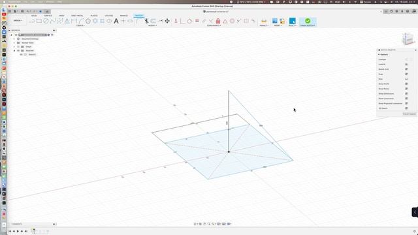Image resolution: width=418 pixels, height=235 pixels.
Task: Open the Inspect measure tool
Action: point(264,21)
